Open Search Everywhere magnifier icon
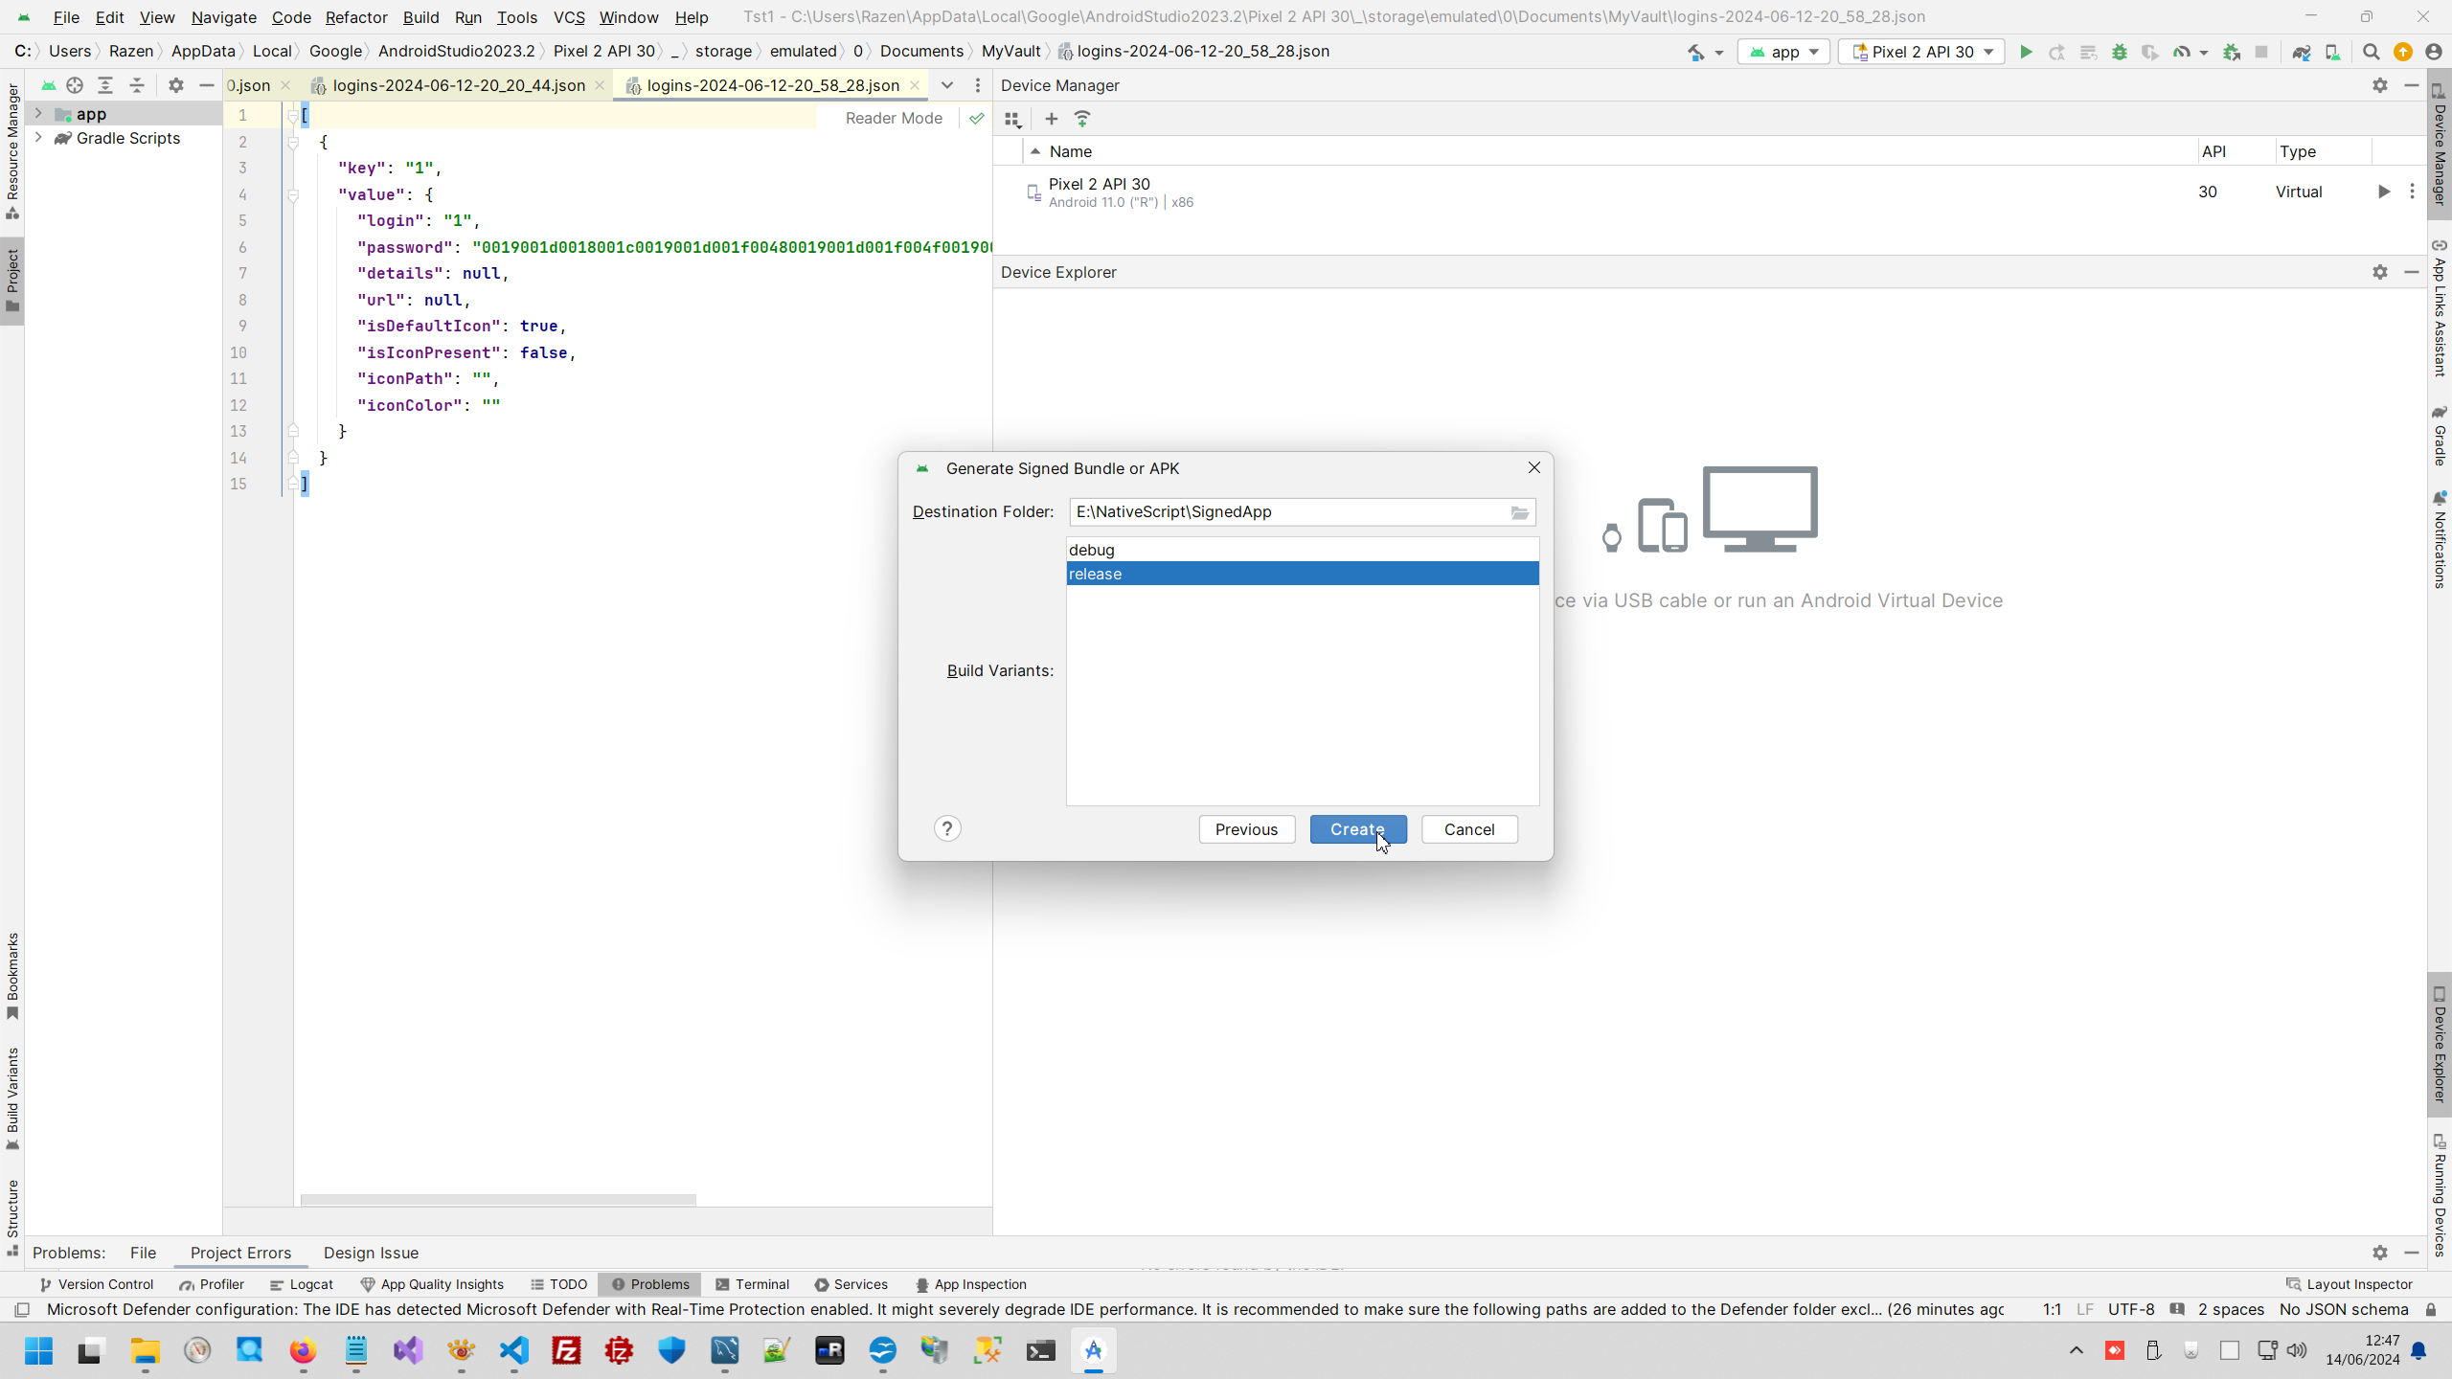 pos(2371,52)
